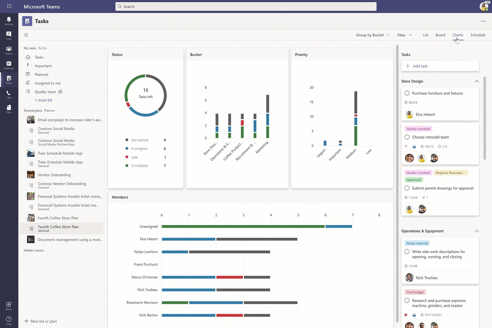Mark Choose remodel team task complete

click(x=407, y=137)
